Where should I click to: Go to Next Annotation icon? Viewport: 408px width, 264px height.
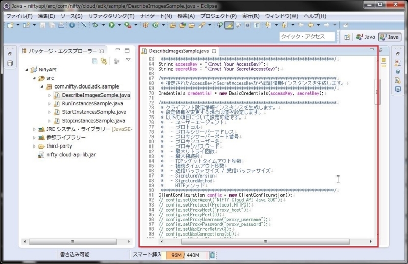pos(268,25)
